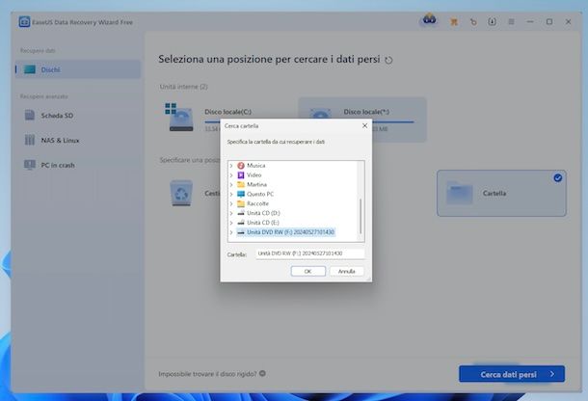Image resolution: width=588 pixels, height=401 pixels.
Task: Click the 'Impossibile trovare il disco rigido?' link
Action: (x=207, y=374)
